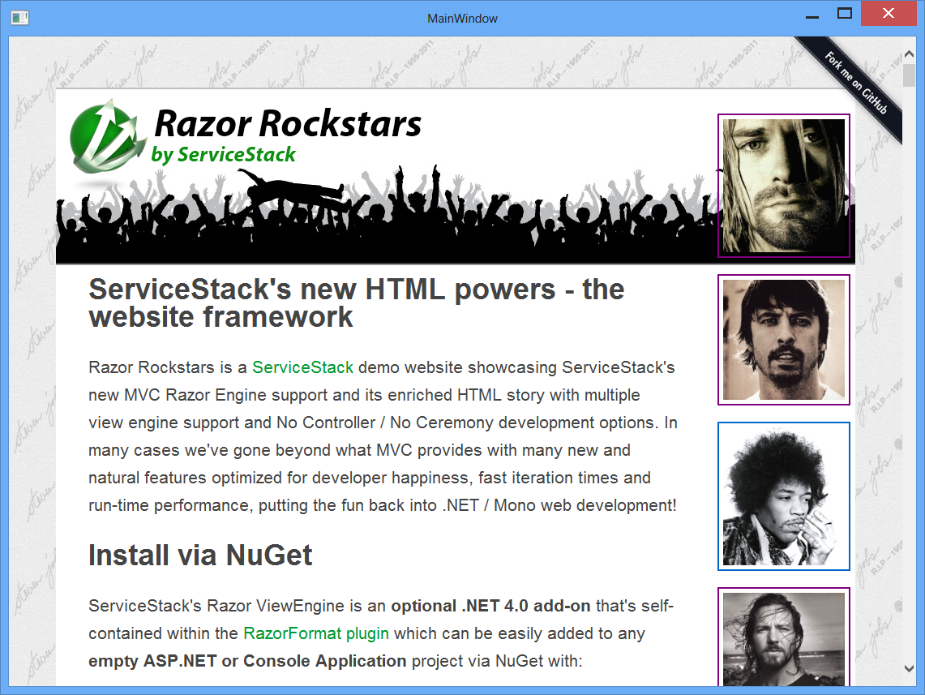This screenshot has width=925, height=695.
Task: Click the website framework article headline
Action: pyautogui.click(x=356, y=302)
